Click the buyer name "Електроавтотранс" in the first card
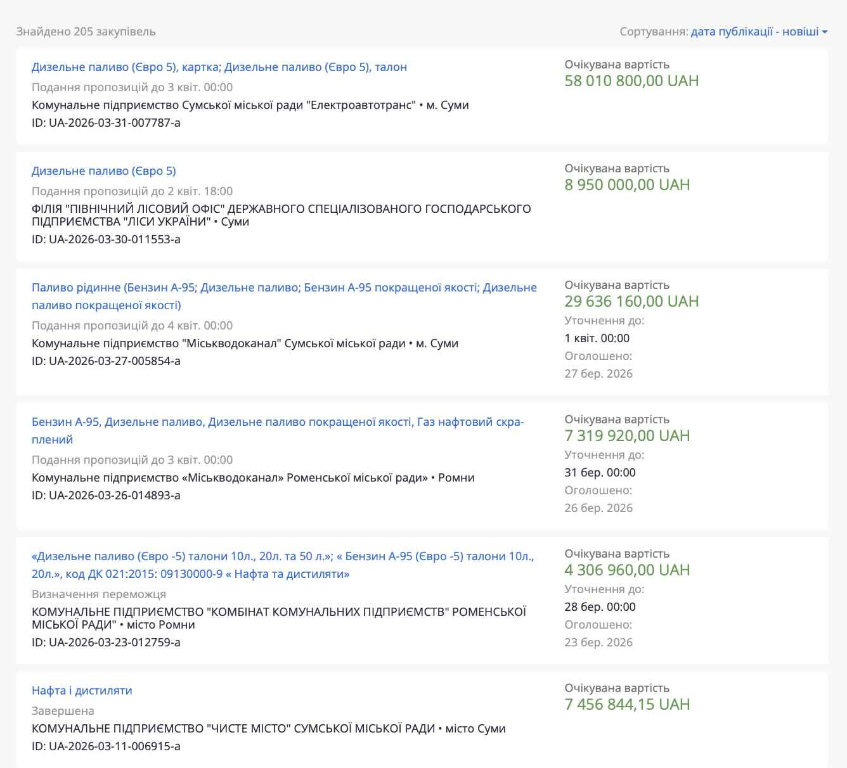The image size is (847, 768). pyautogui.click(x=361, y=105)
